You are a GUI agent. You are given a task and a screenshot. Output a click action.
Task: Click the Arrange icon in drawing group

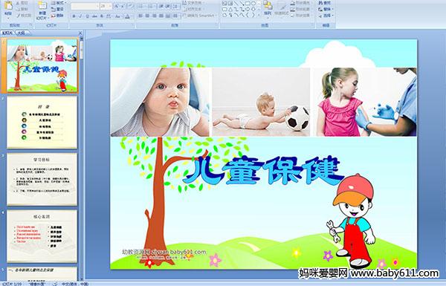tap(268, 8)
